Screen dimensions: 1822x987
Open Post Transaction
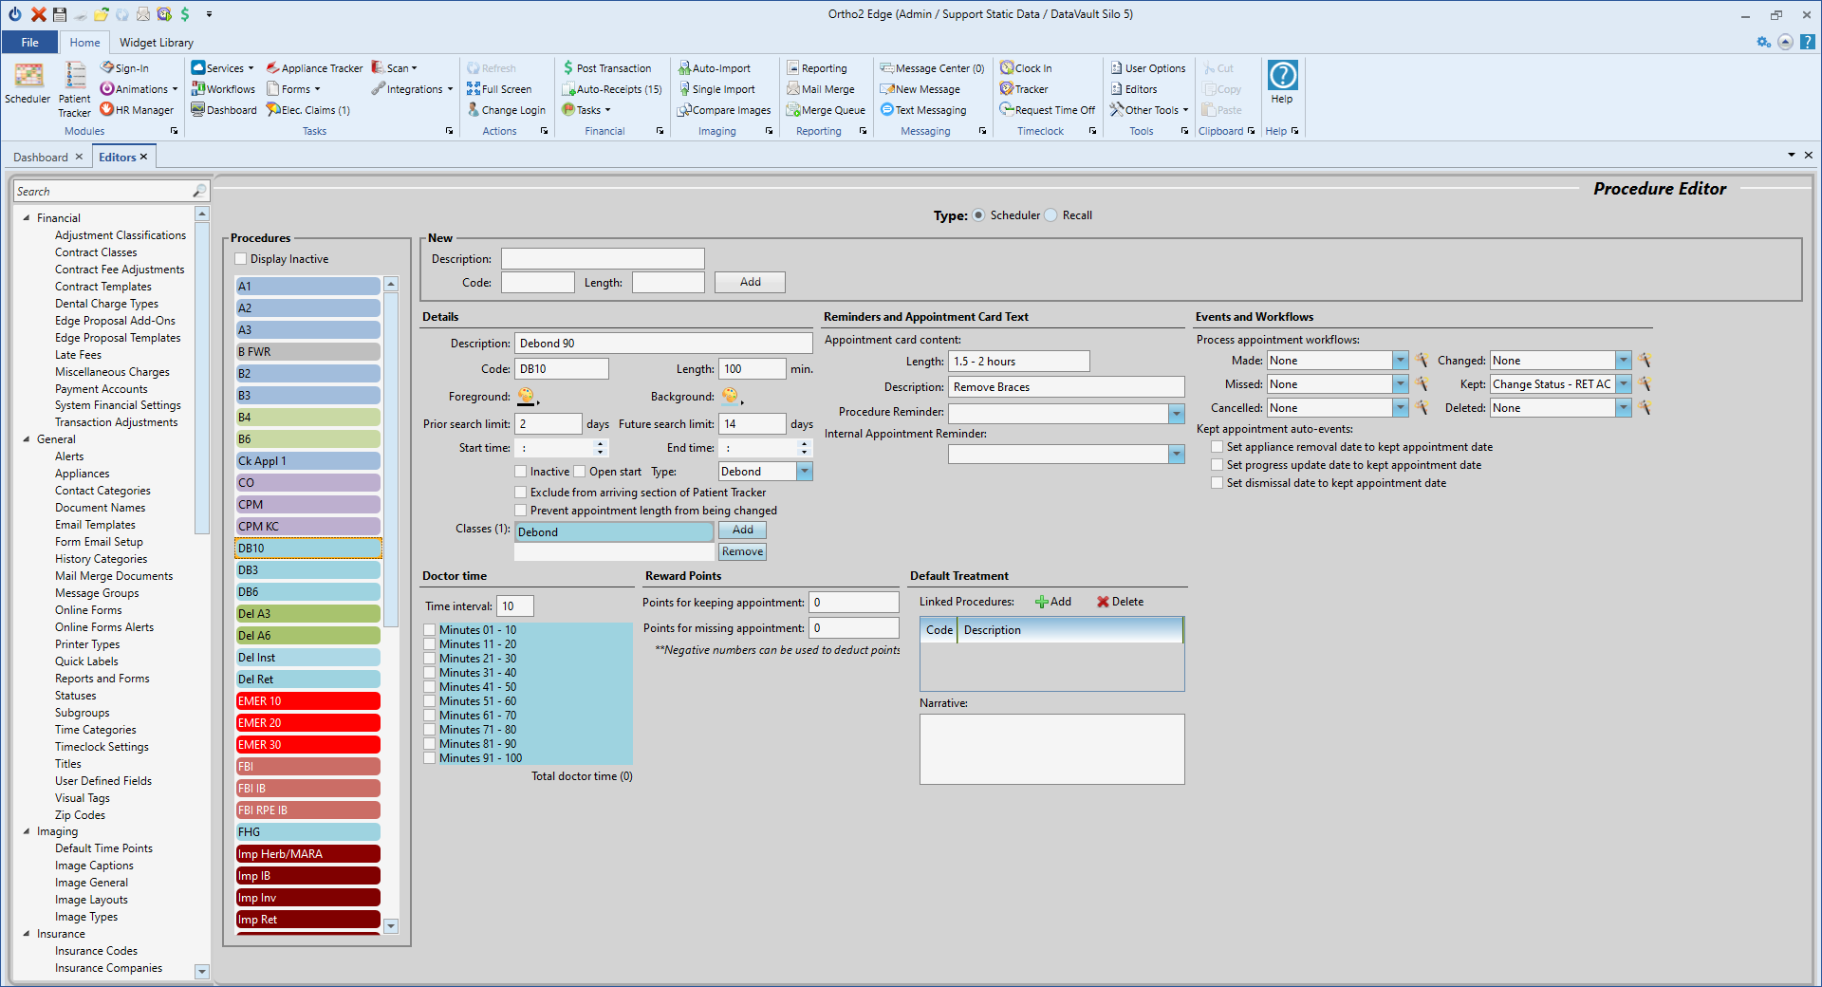pyautogui.click(x=606, y=68)
